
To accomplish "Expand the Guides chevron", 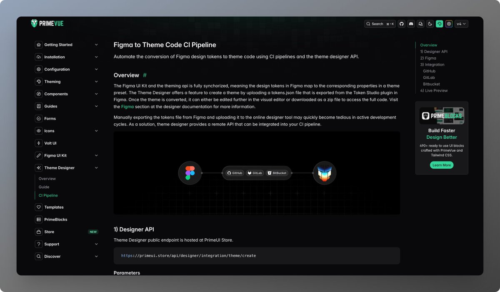I will (x=96, y=106).
